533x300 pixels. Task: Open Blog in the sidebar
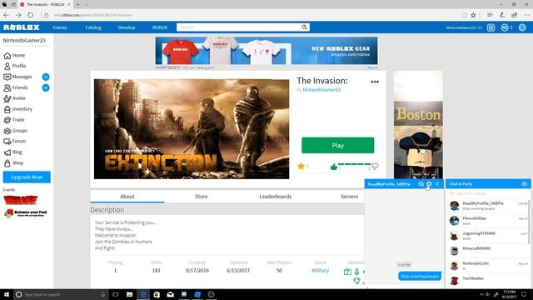(12, 152)
